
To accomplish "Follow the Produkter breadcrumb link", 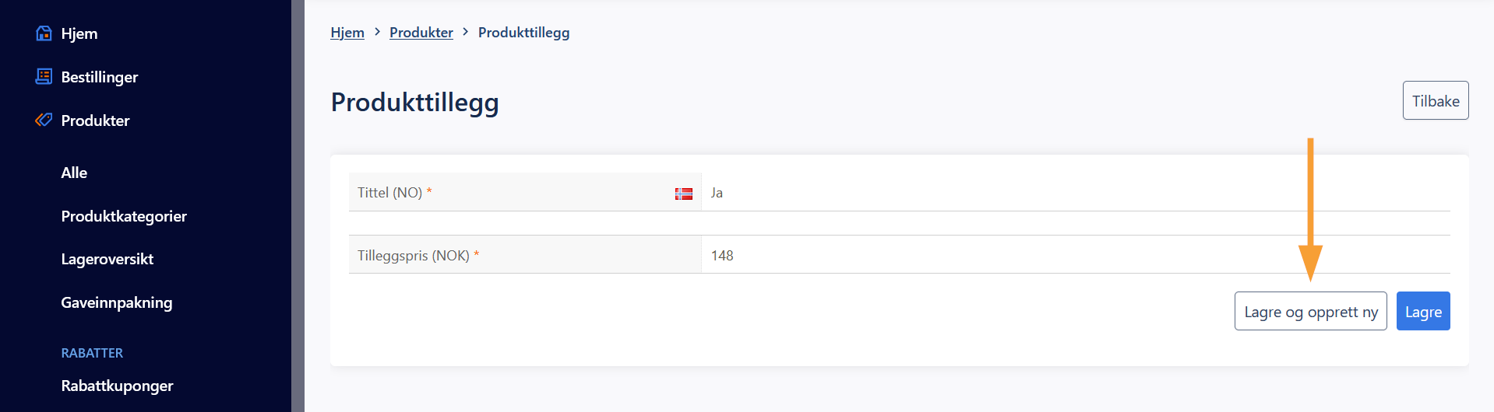I will (421, 33).
